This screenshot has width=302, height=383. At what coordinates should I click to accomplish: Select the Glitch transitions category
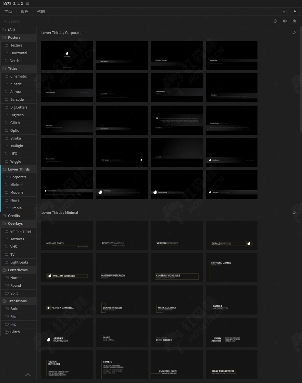tap(18, 332)
